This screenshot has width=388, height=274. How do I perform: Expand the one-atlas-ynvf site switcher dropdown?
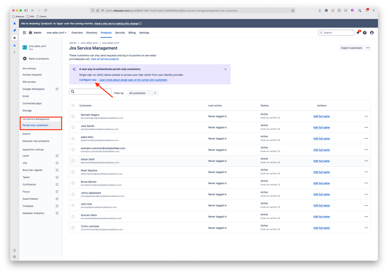coord(56,33)
